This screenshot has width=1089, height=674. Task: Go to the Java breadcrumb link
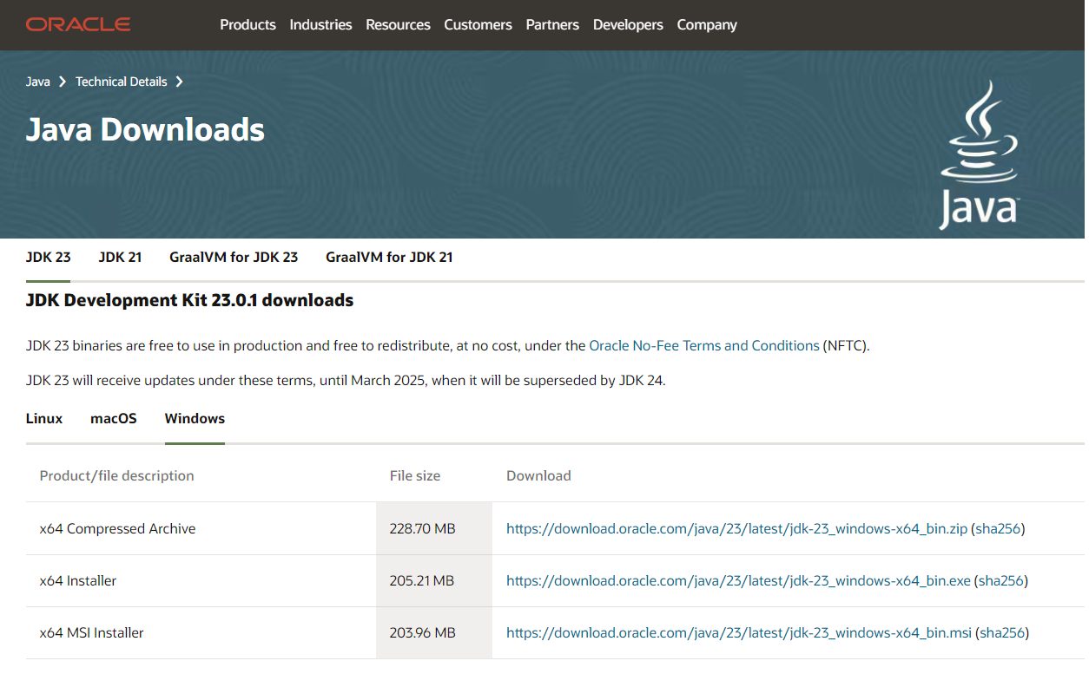37,82
